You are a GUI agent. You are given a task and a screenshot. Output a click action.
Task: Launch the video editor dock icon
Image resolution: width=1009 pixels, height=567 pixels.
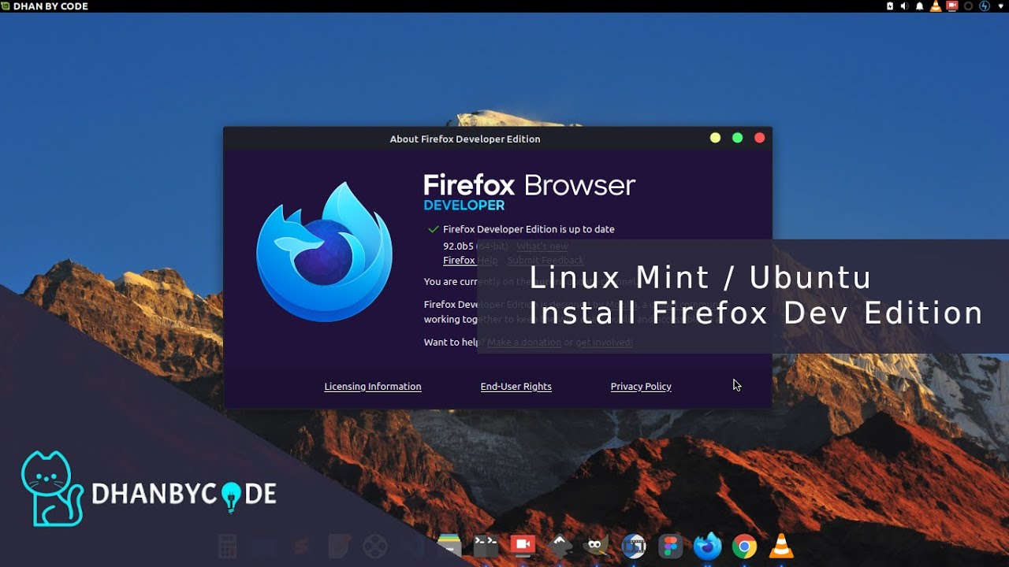pyautogui.click(x=633, y=545)
